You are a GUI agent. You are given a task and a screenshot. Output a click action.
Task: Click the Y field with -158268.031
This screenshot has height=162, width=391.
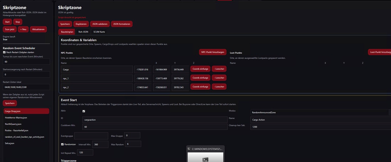[162, 87]
